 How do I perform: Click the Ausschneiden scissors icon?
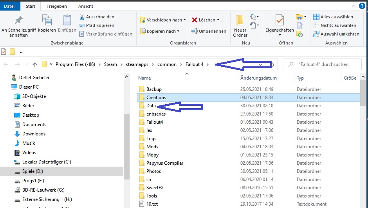click(x=82, y=17)
